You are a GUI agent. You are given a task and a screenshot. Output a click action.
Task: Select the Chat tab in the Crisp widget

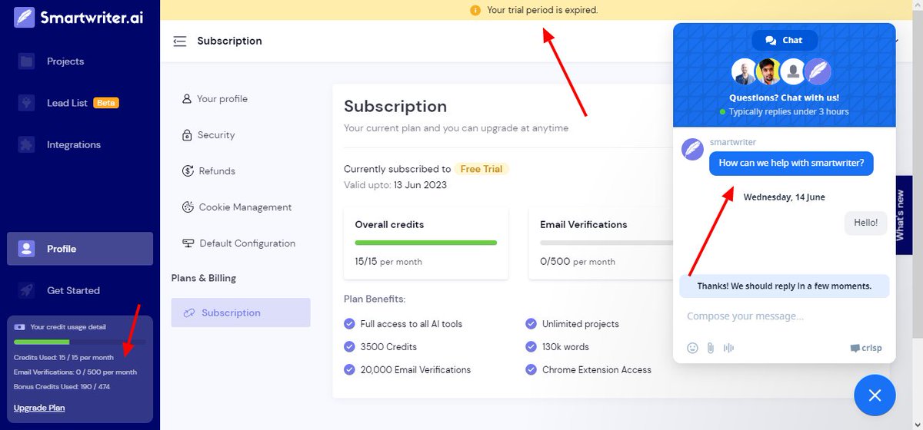[785, 40]
